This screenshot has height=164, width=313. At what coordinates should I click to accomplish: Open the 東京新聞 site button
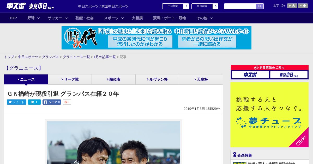(202, 6)
